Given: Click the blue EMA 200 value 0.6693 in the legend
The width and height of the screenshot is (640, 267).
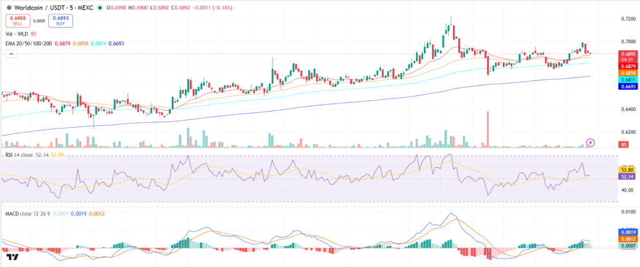Looking at the screenshot, I should point(117,43).
